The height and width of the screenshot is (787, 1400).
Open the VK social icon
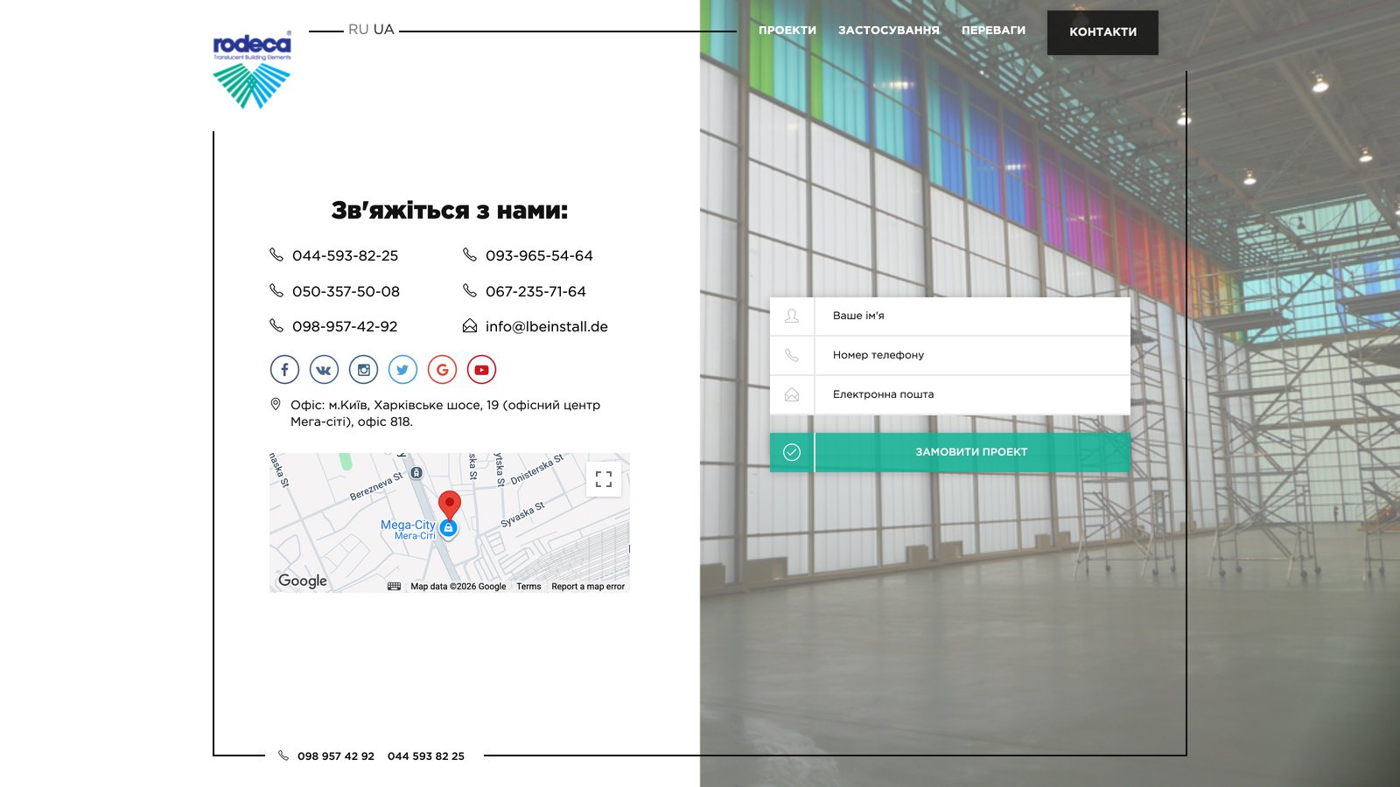click(324, 370)
